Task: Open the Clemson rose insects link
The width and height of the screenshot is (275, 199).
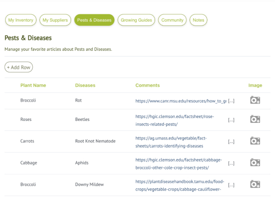Action: pos(175,120)
